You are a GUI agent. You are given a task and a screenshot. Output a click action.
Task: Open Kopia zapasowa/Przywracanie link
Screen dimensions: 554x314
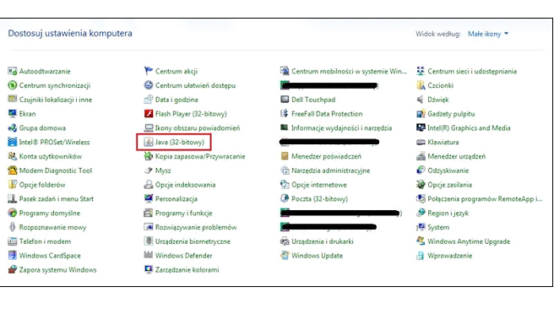(x=200, y=156)
